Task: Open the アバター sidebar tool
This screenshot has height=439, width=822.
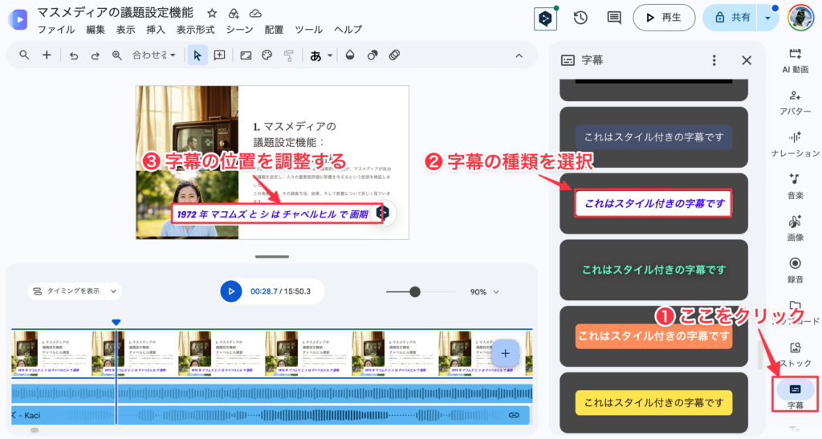Action: pyautogui.click(x=795, y=102)
